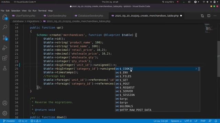Click the clock in the top bar
The image size is (220, 123).
pos(110,2)
